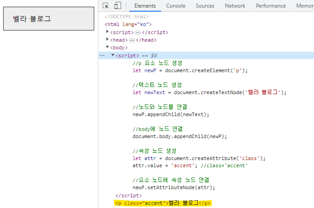Select the closing </script> tag line
The image size is (314, 208).
(x=129, y=195)
